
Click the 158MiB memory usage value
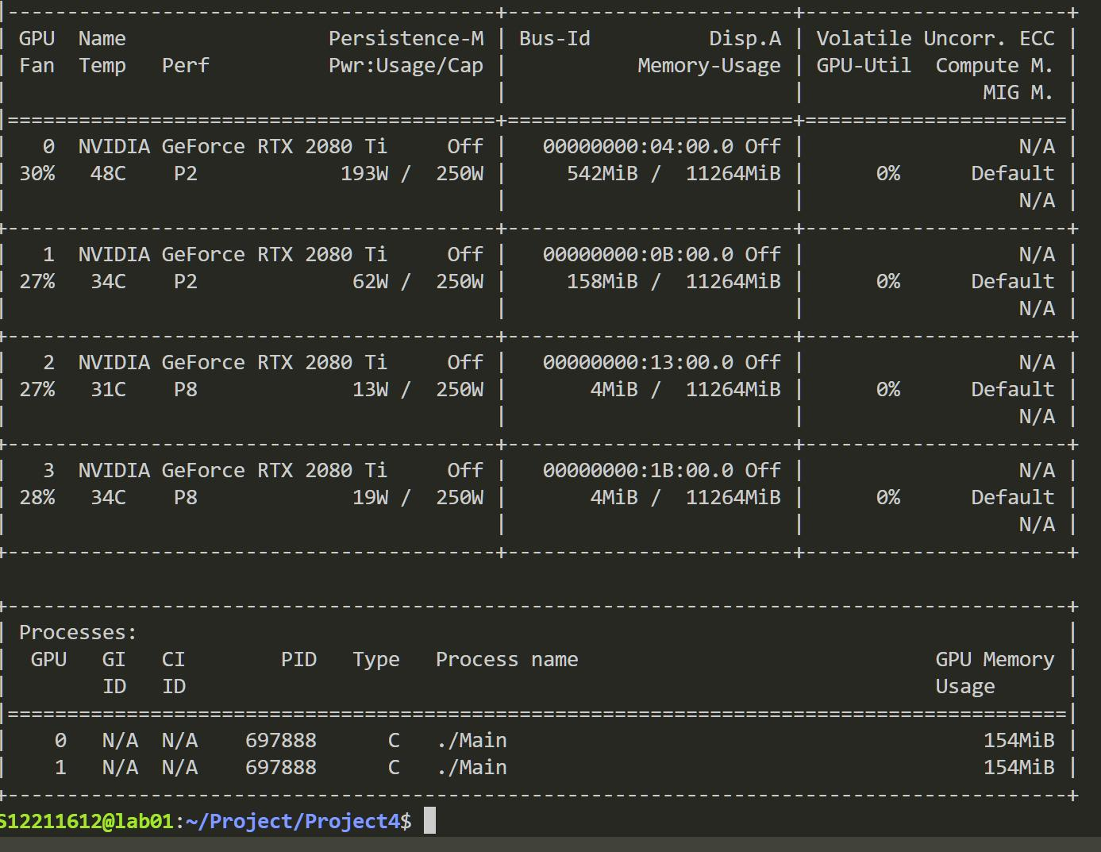click(x=602, y=281)
